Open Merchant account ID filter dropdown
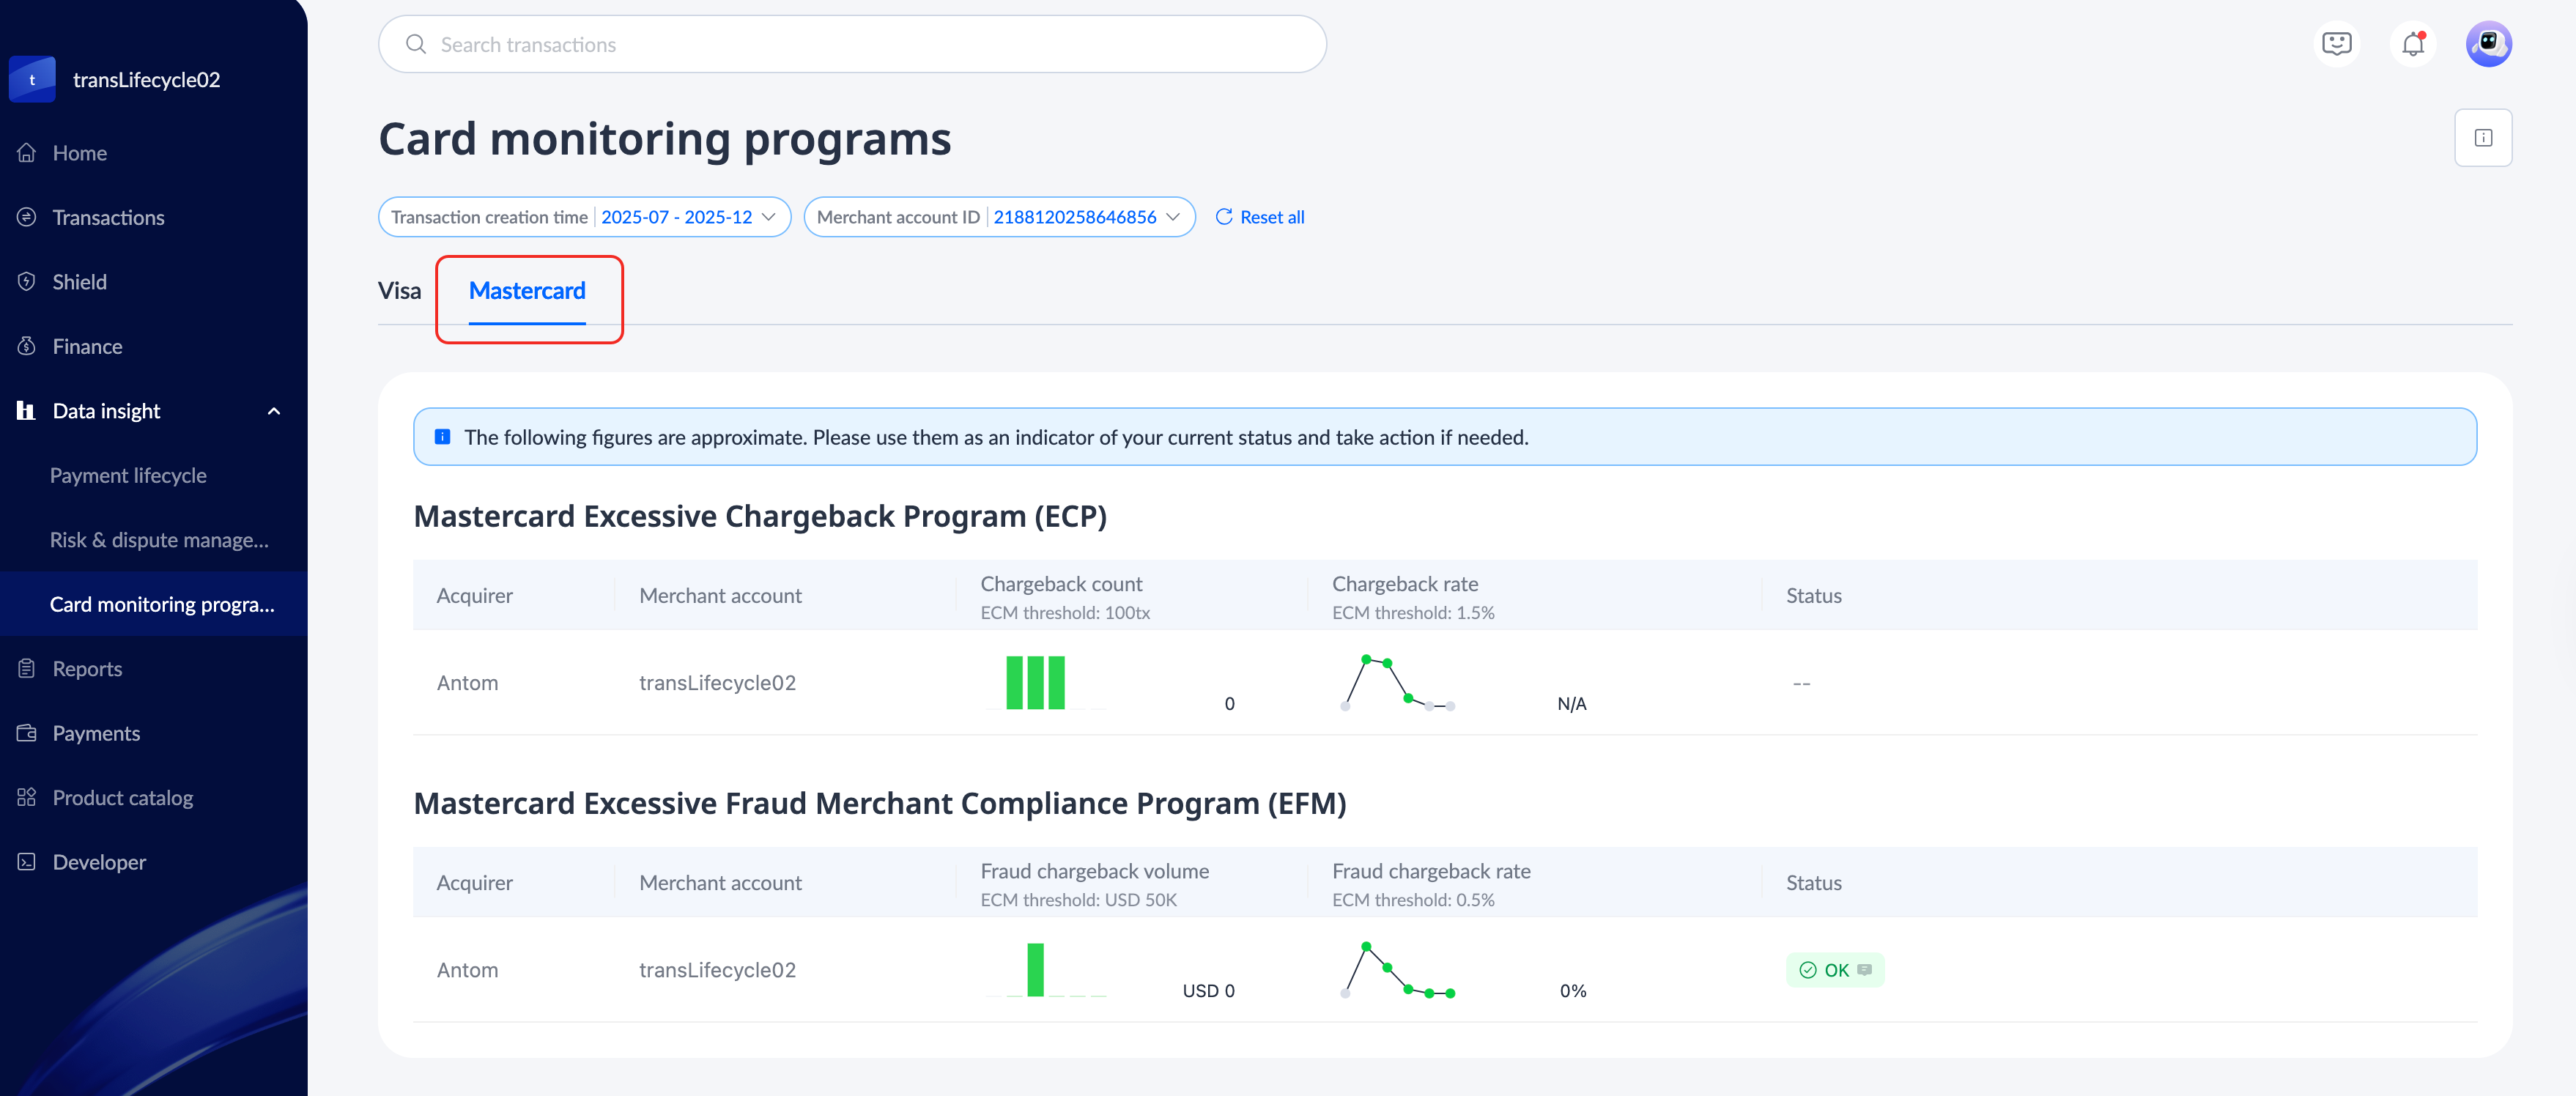Viewport: 2576px width, 1096px height. 999,217
